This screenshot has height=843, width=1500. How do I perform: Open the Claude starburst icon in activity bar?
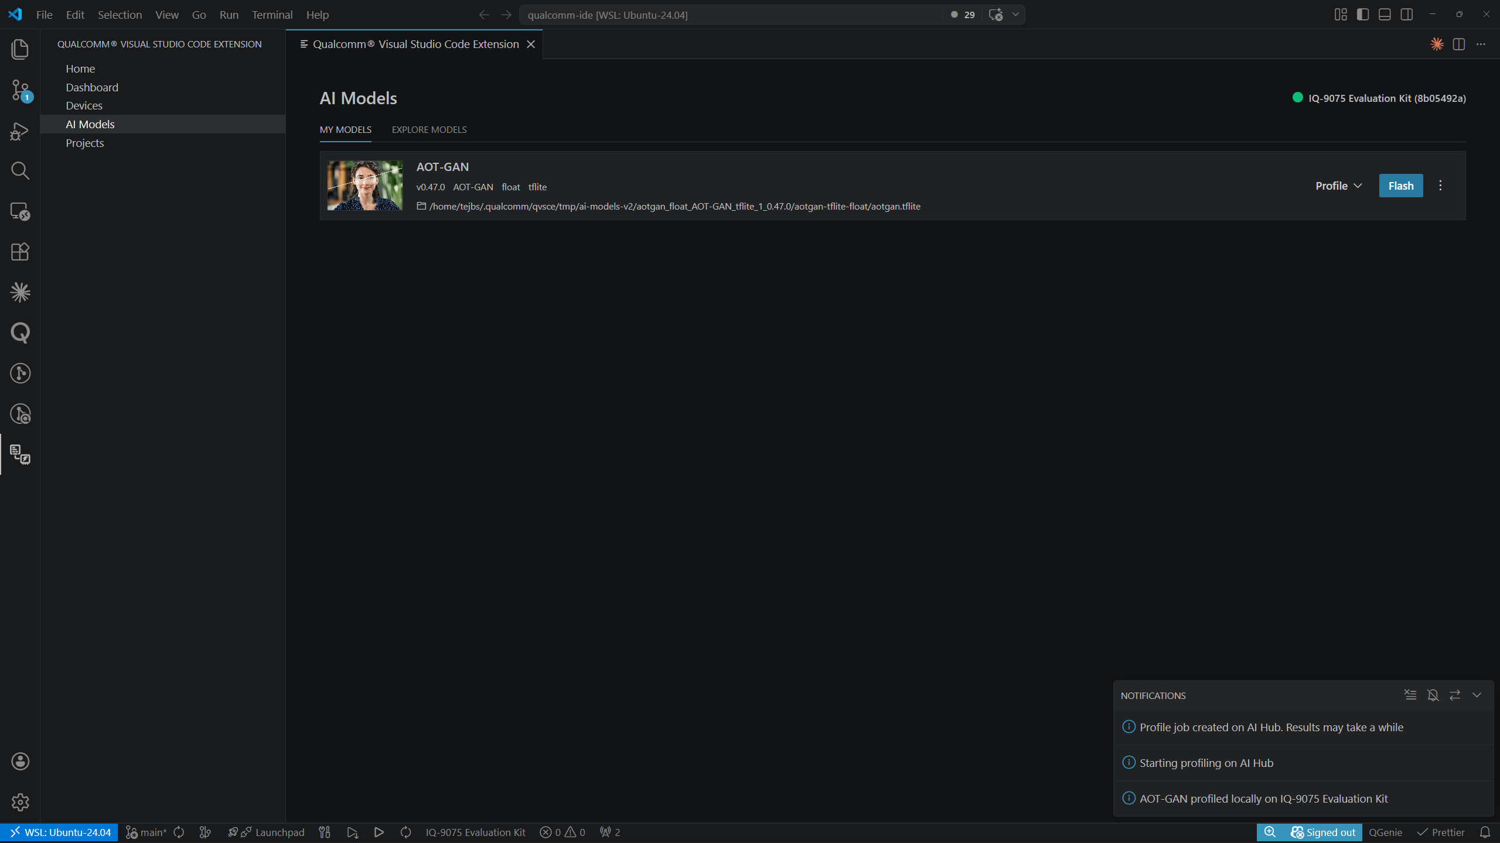click(20, 292)
